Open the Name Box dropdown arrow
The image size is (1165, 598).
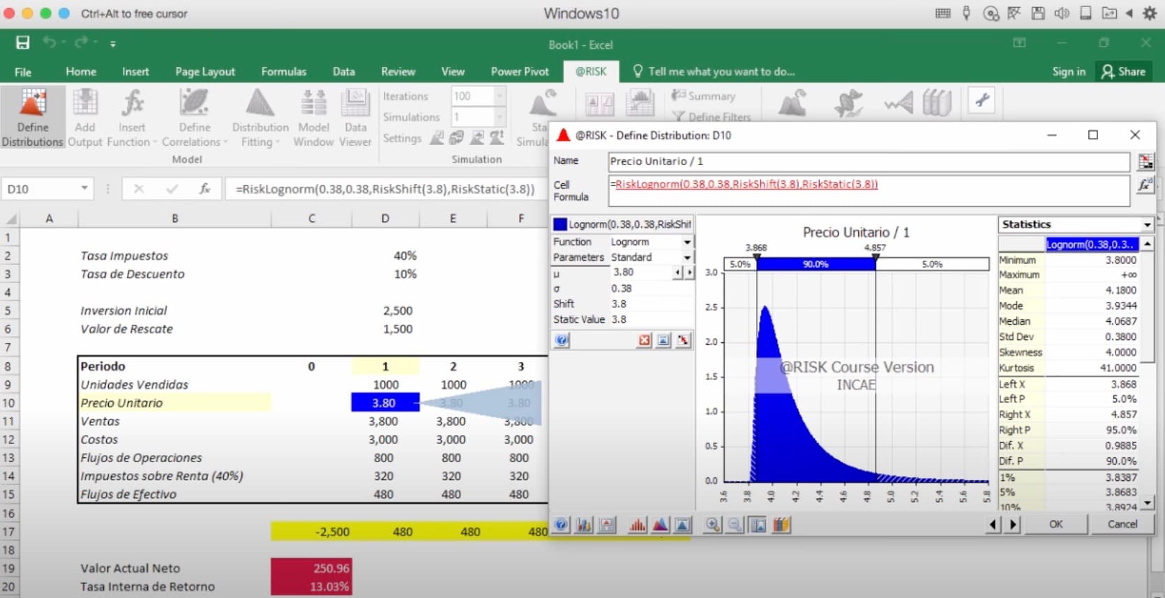pos(84,188)
